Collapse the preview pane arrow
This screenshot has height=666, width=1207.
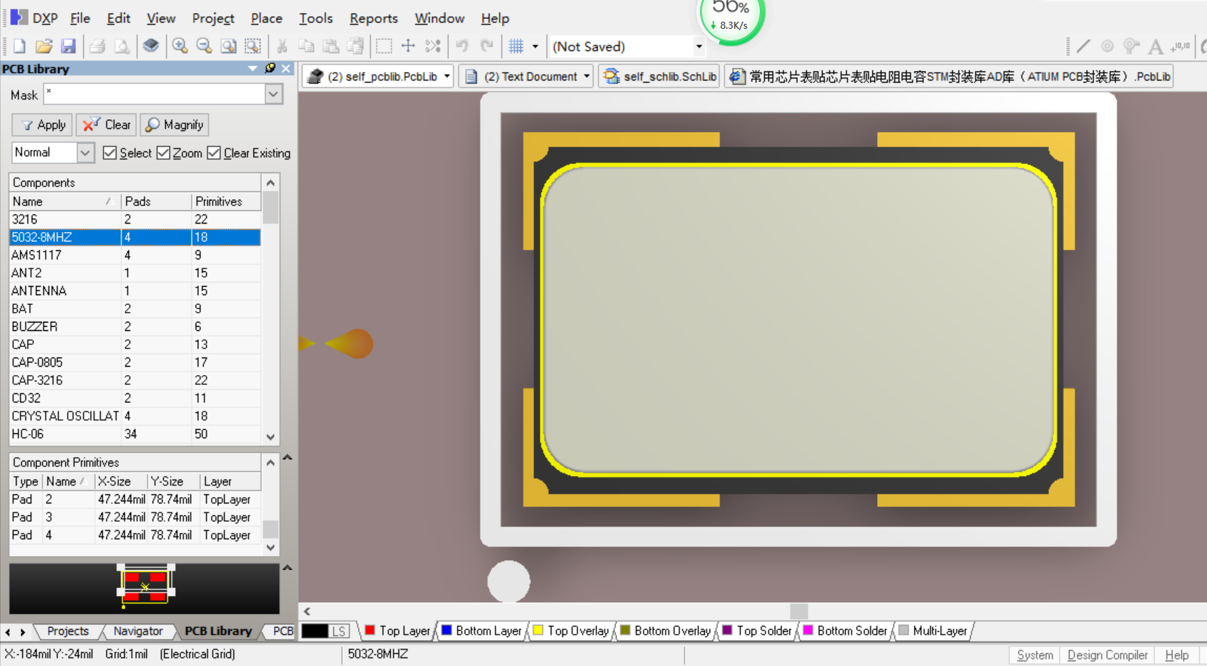[287, 568]
